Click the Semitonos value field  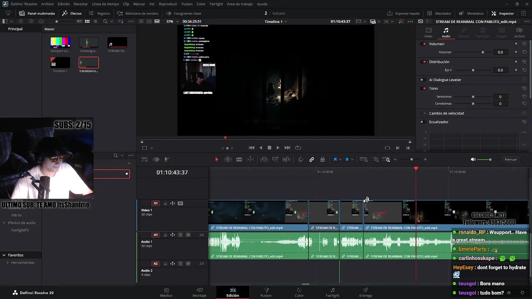pos(500,97)
